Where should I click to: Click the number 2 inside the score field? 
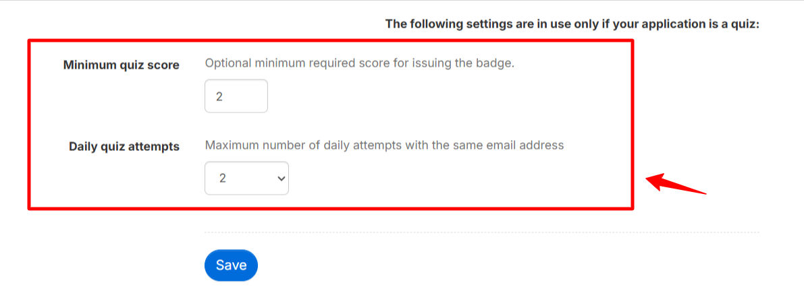click(219, 96)
